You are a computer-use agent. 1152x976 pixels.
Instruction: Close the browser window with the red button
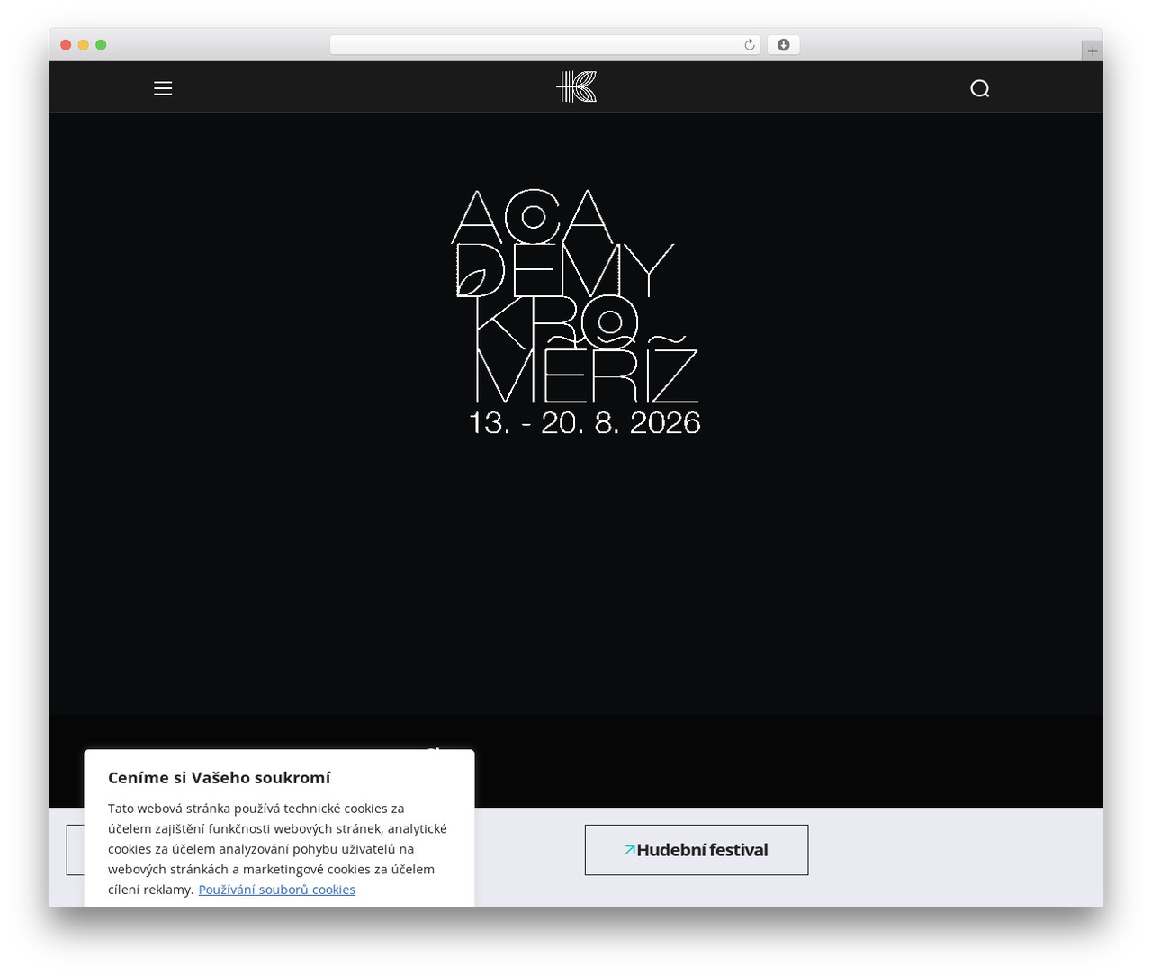pos(66,45)
